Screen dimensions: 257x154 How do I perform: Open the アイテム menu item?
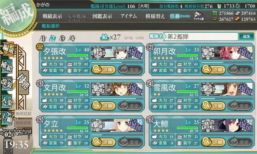click(x=128, y=16)
